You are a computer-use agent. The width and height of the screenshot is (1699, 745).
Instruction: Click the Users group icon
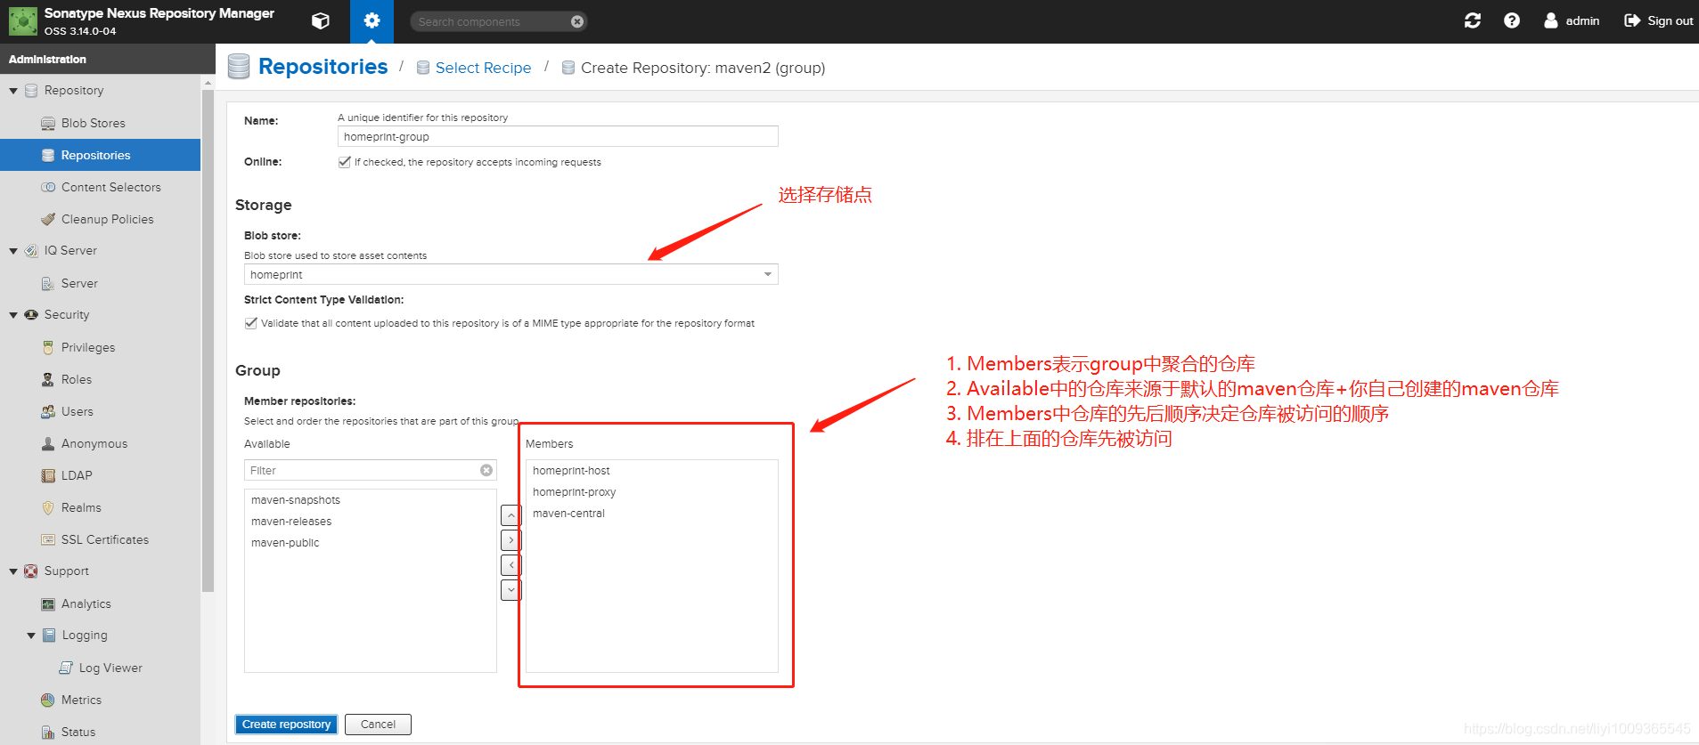[48, 411]
